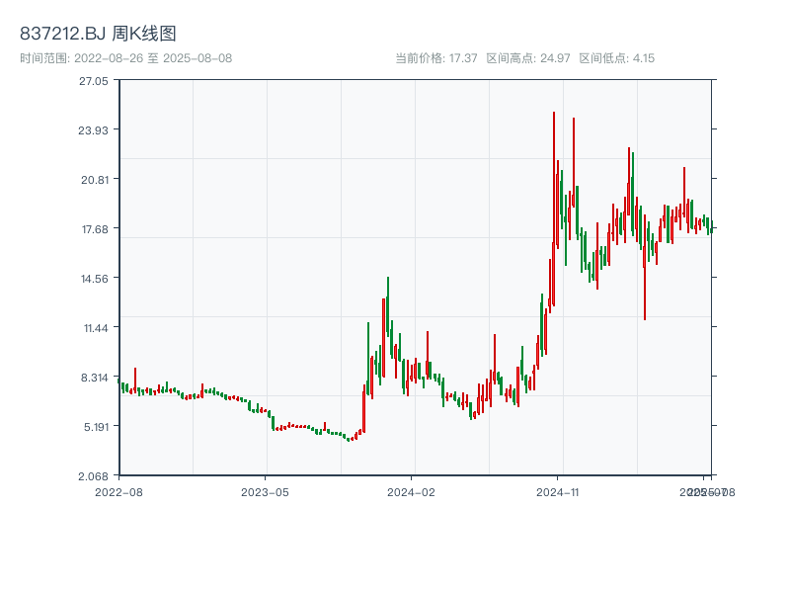The width and height of the screenshot is (790, 593).
Task: Click y-axis label 23.93
Action: click(93, 130)
